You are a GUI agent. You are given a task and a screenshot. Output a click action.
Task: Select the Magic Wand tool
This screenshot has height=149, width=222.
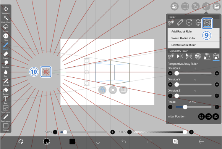click(x=6, y=19)
